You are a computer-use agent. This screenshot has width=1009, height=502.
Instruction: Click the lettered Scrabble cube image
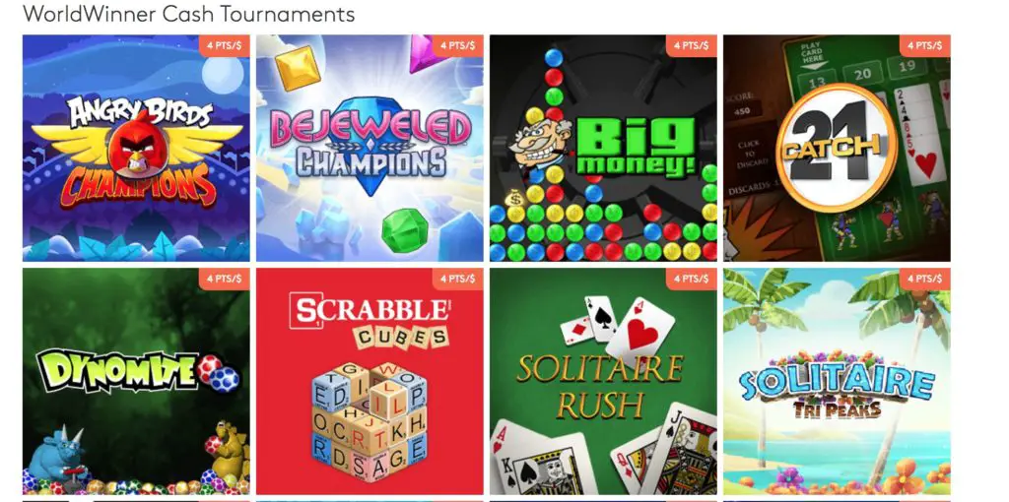(370, 421)
